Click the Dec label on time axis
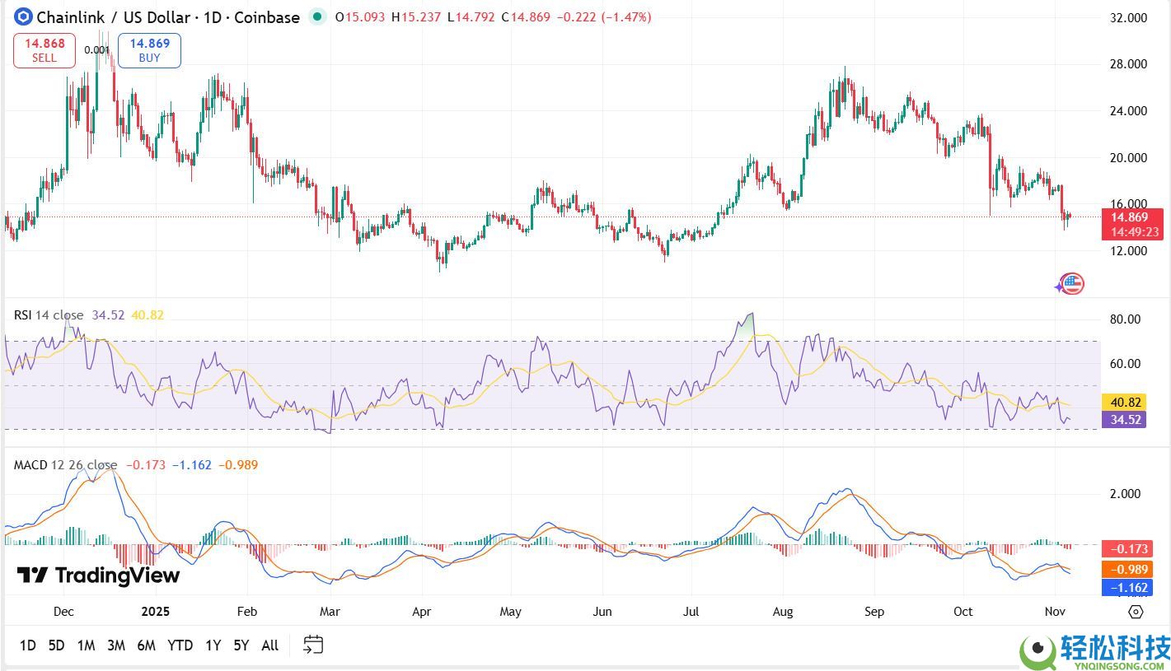The height and width of the screenshot is (671, 1171). (63, 612)
